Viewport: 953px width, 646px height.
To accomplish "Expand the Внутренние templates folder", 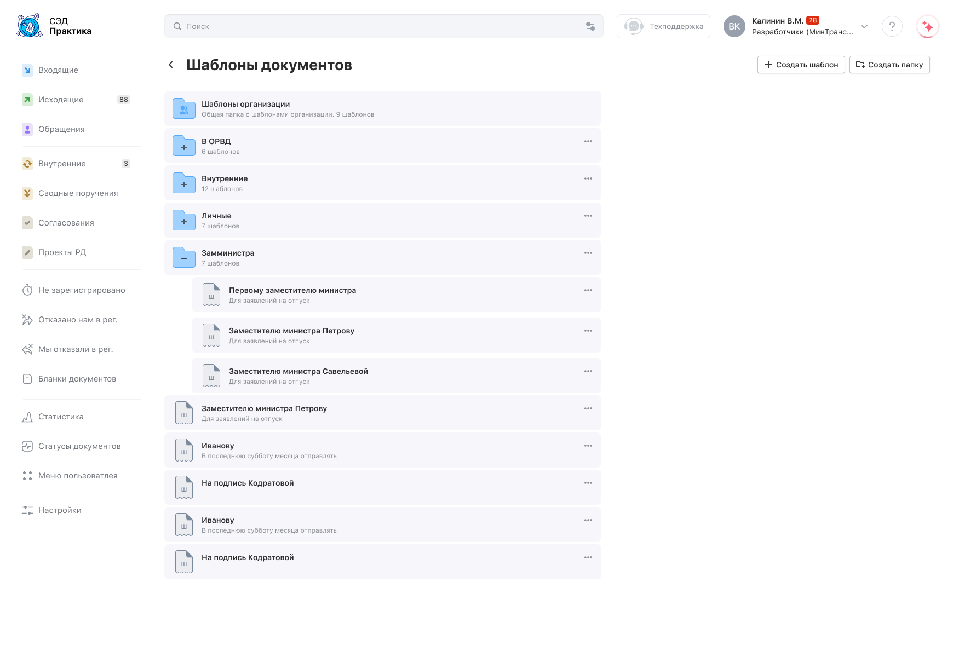I will coord(184,183).
